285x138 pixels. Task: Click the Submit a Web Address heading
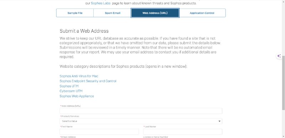84,31
